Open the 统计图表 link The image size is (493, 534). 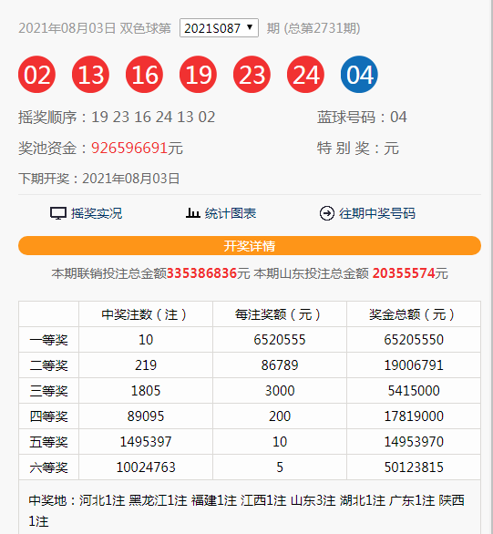coord(231,213)
